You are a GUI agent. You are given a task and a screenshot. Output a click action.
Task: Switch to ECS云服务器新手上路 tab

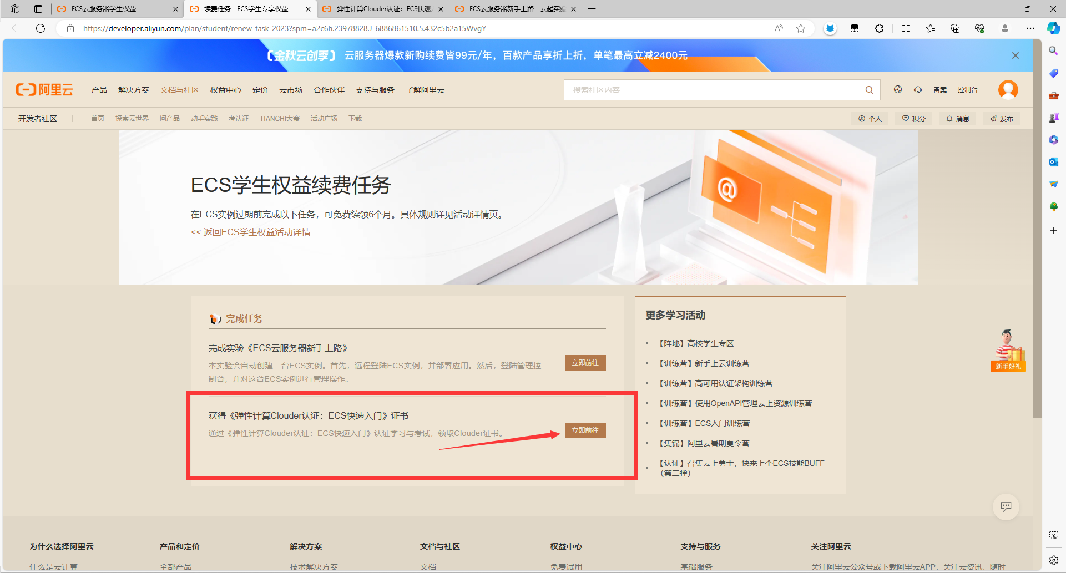point(516,9)
